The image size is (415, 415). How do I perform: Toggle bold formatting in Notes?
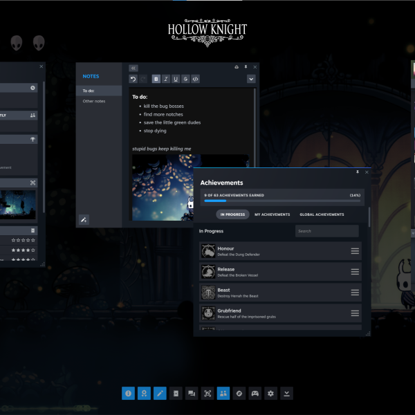click(x=156, y=79)
